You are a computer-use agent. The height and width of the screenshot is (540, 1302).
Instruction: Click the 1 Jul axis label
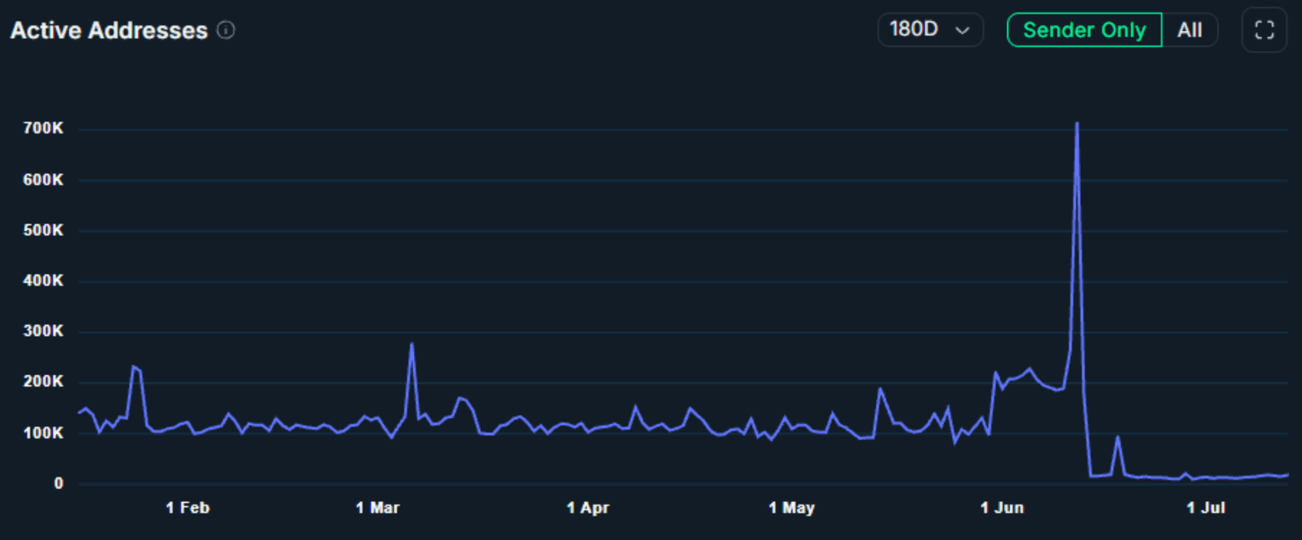click(x=1206, y=507)
